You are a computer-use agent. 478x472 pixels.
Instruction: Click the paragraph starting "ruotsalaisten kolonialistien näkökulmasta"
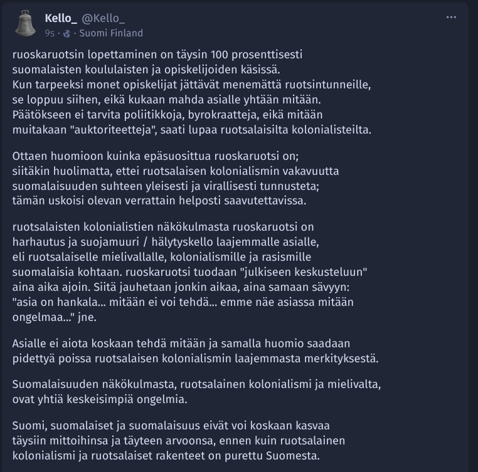pyautogui.click(x=189, y=272)
